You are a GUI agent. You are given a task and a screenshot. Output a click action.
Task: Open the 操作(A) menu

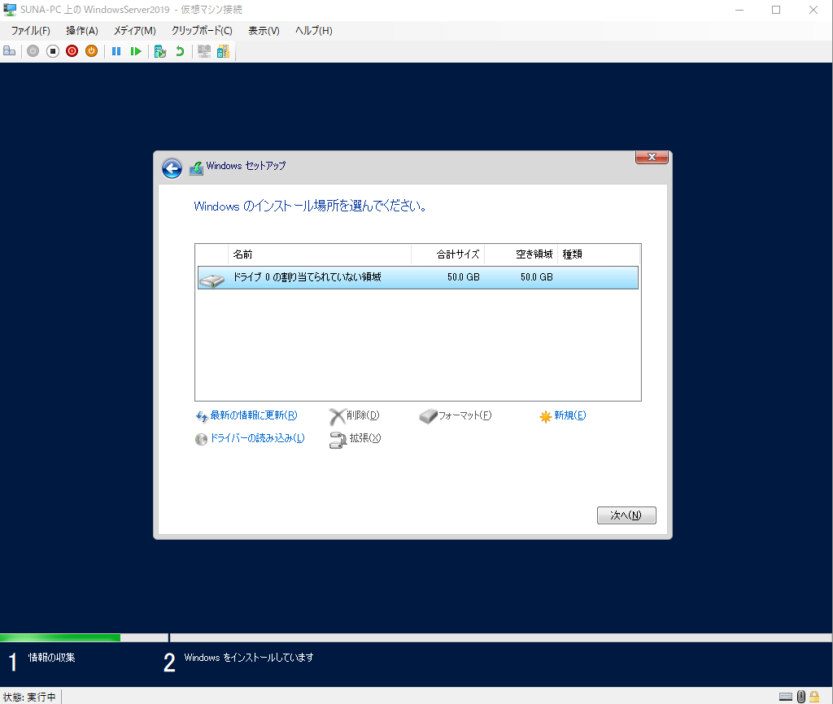[x=82, y=31]
